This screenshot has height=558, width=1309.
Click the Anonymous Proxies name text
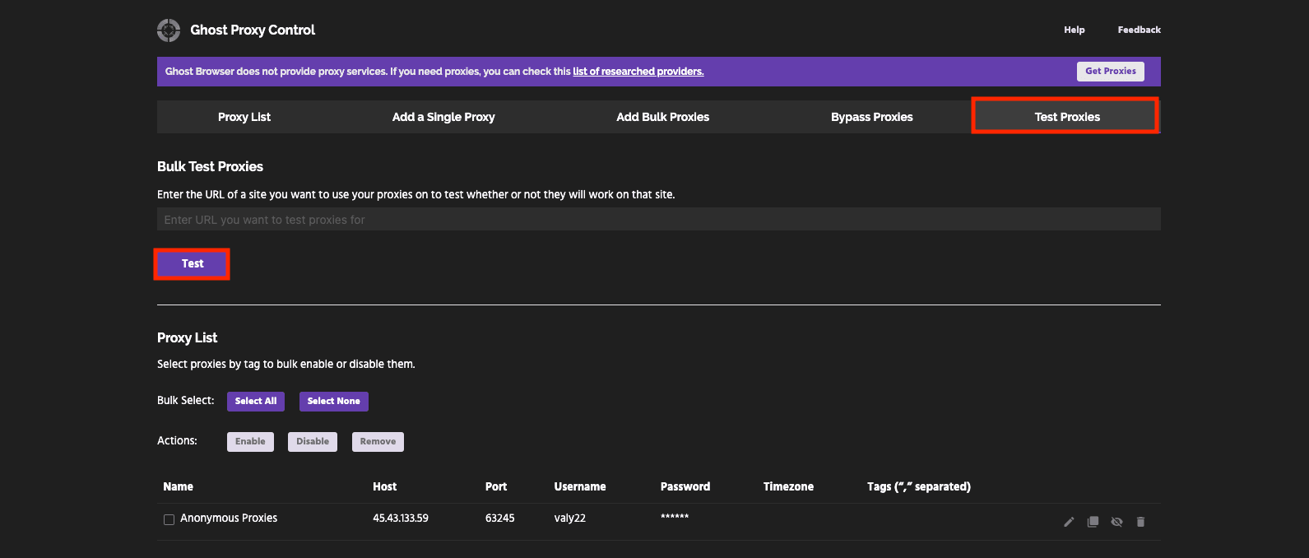[x=229, y=518]
